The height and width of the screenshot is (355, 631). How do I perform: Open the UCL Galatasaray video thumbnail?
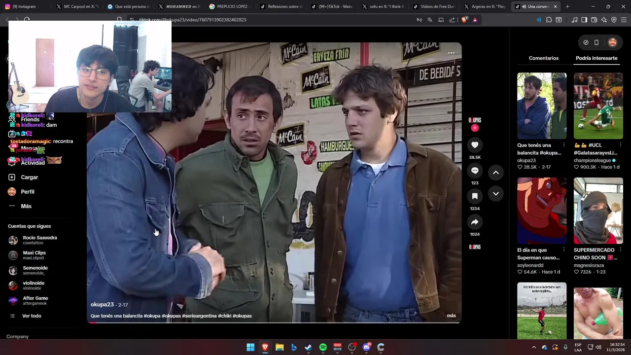click(598, 106)
